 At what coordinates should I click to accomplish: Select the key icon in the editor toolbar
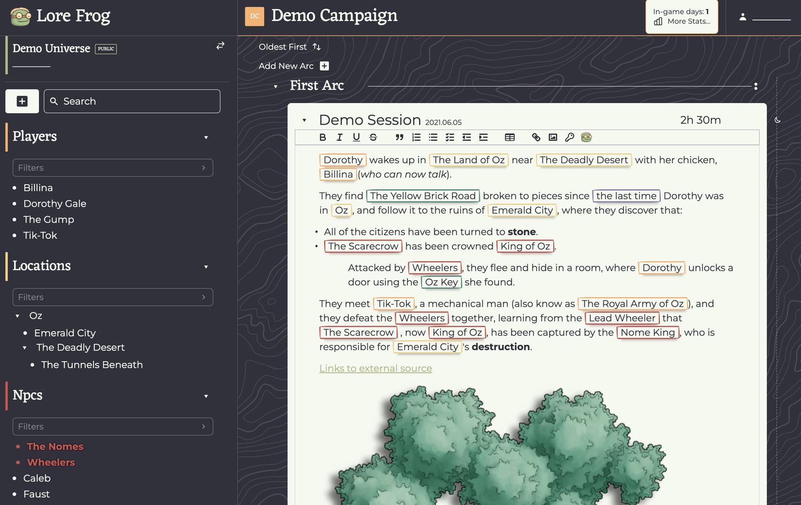click(x=570, y=137)
